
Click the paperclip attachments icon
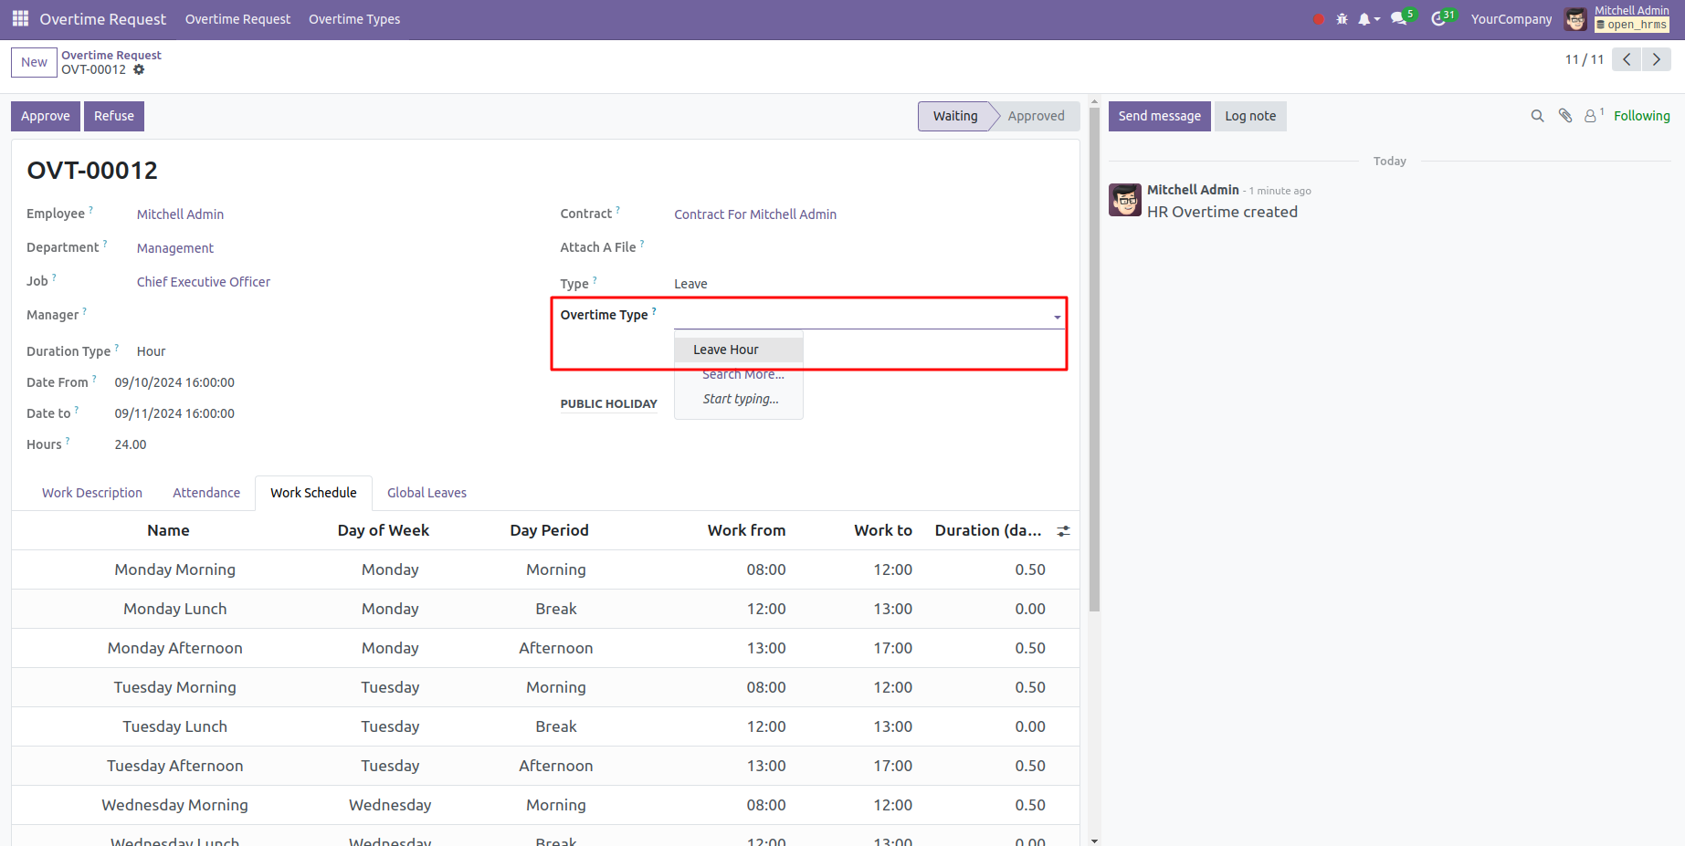1565,116
